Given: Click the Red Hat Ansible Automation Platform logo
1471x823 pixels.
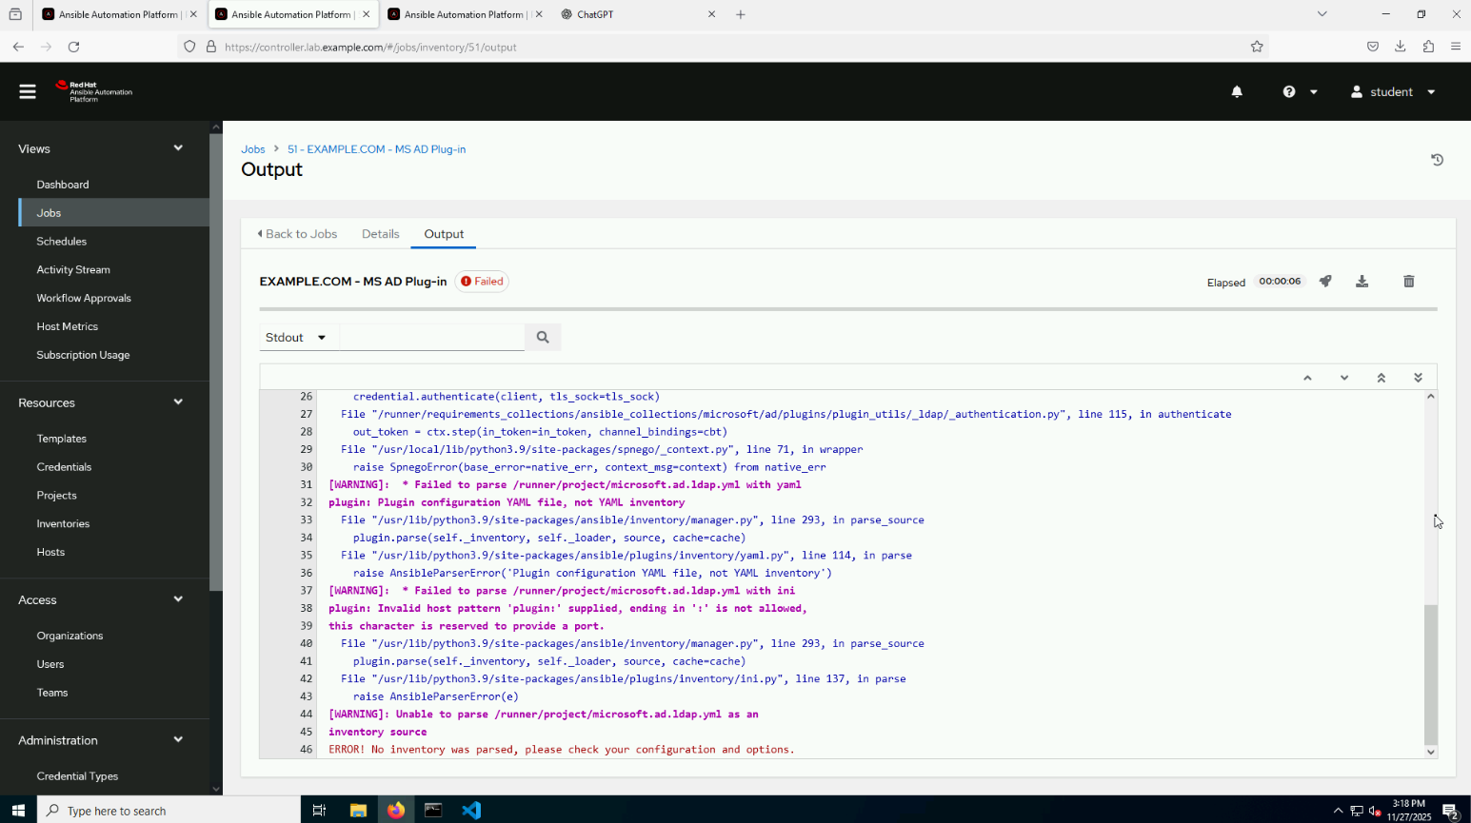Looking at the screenshot, I should pos(94,91).
